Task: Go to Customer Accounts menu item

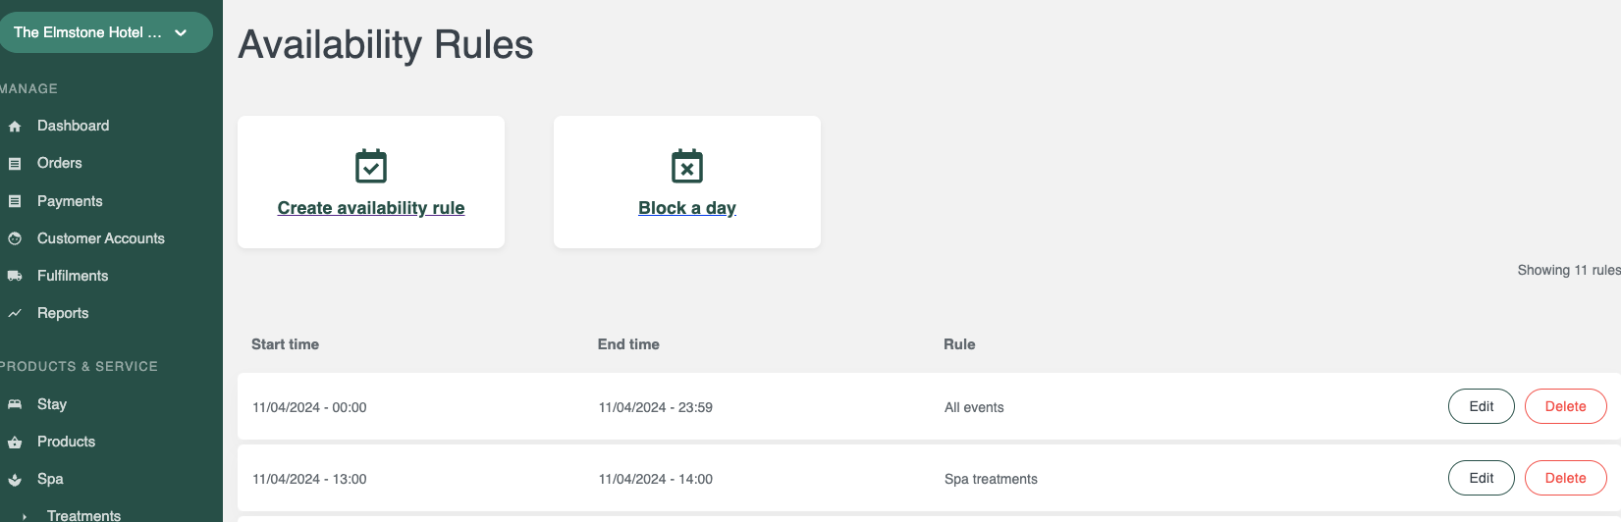Action: pyautogui.click(x=101, y=238)
